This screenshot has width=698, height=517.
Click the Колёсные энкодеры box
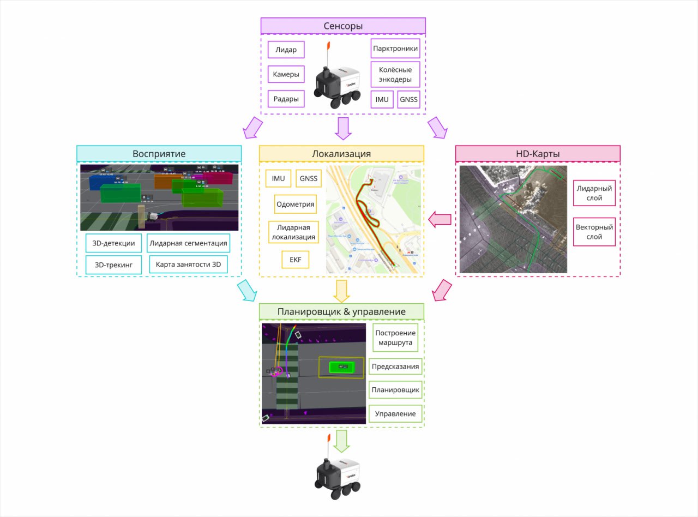click(x=395, y=75)
